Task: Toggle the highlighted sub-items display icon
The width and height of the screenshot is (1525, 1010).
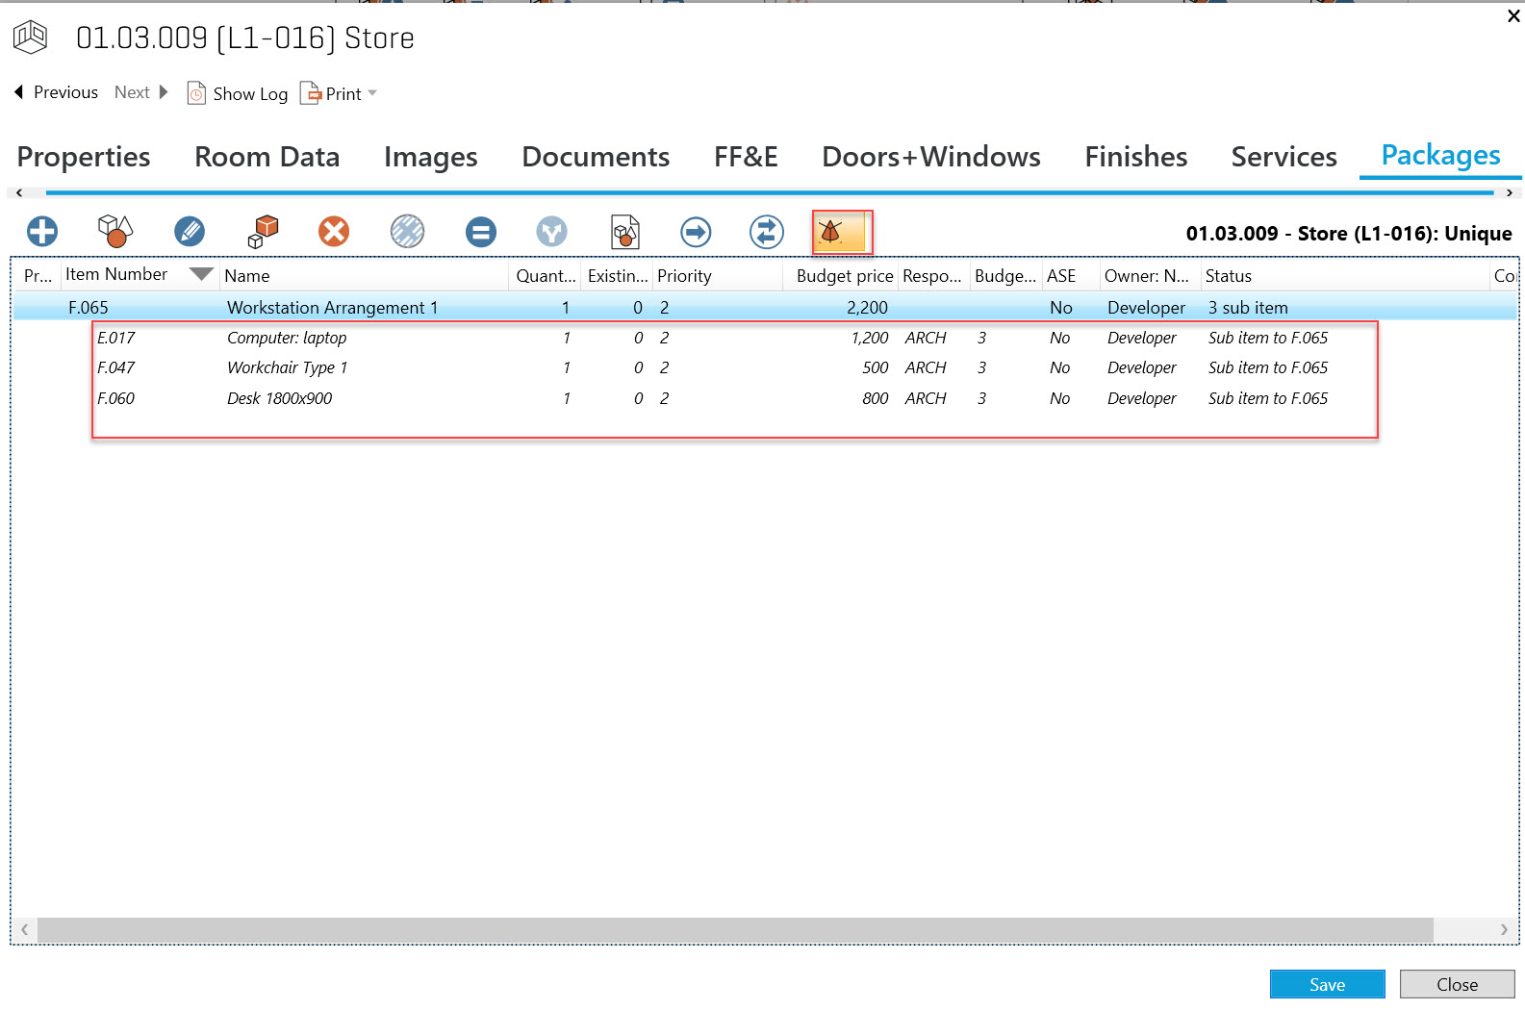Action: (x=841, y=232)
